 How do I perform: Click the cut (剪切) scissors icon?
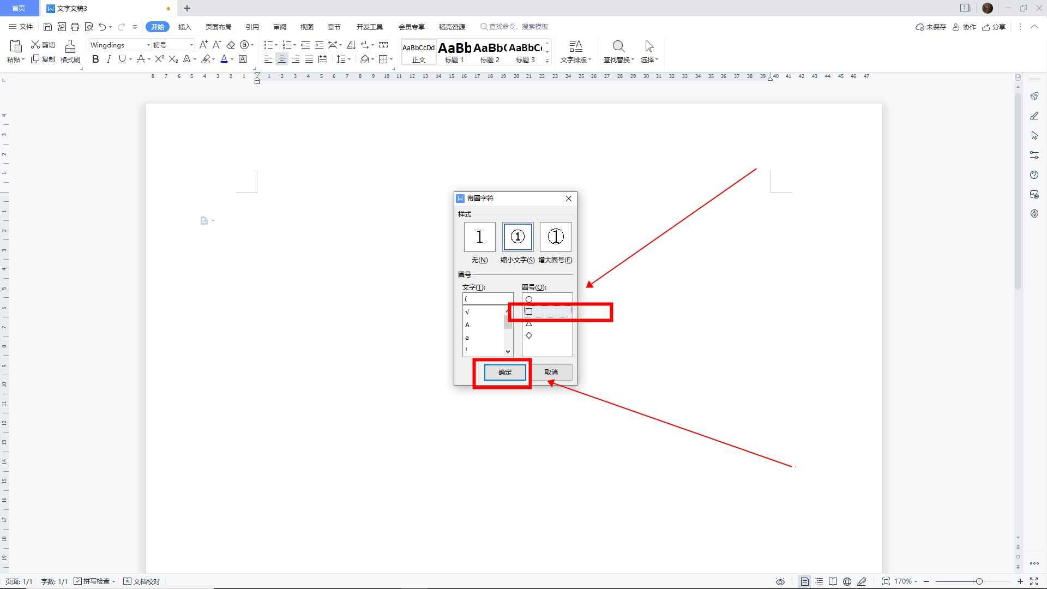(36, 45)
